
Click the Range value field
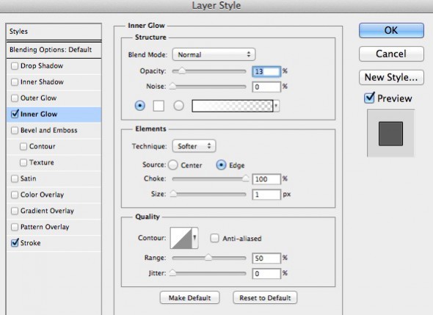click(x=266, y=258)
